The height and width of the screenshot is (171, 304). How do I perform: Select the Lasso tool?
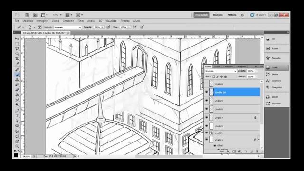[x=17, y=49]
